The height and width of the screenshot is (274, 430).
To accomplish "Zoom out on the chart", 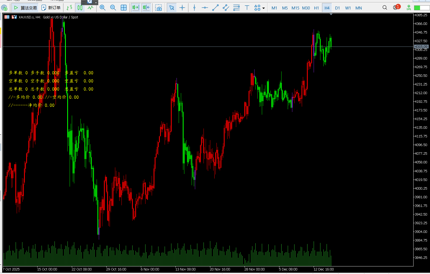I will pyautogui.click(x=113, y=8).
